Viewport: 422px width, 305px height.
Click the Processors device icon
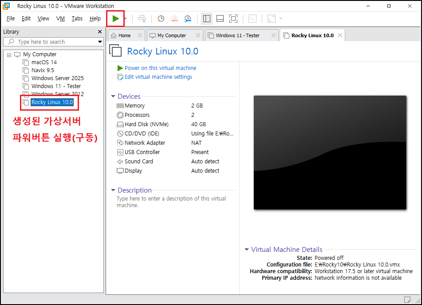120,115
